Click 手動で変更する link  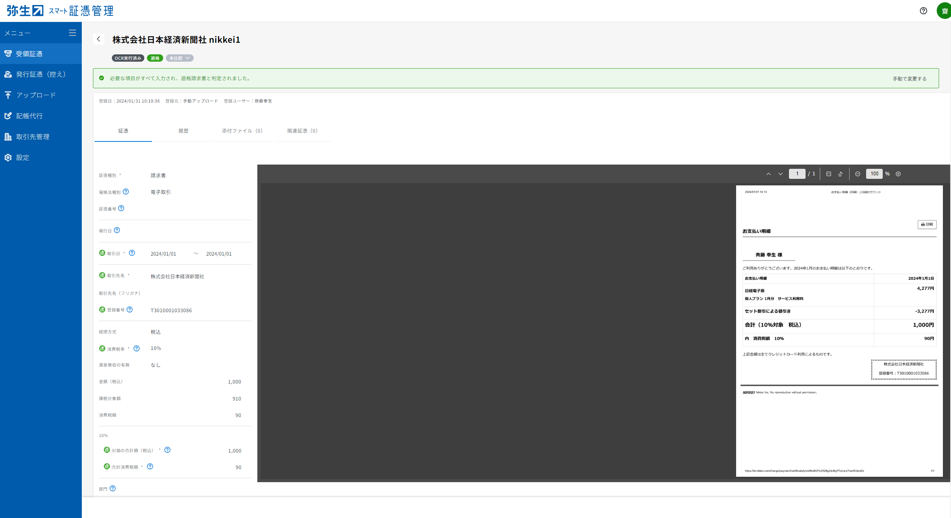coord(909,79)
